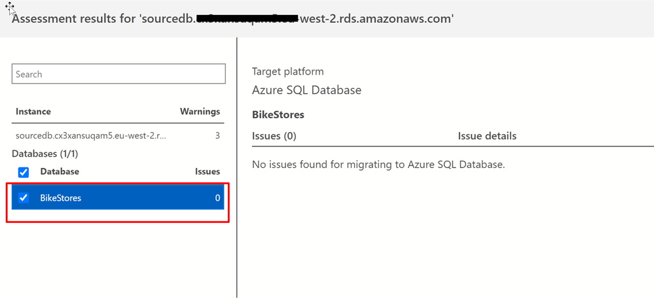Screen dimensions: 654x298
Task: Click the Azure SQL Database platform text
Action: [306, 90]
